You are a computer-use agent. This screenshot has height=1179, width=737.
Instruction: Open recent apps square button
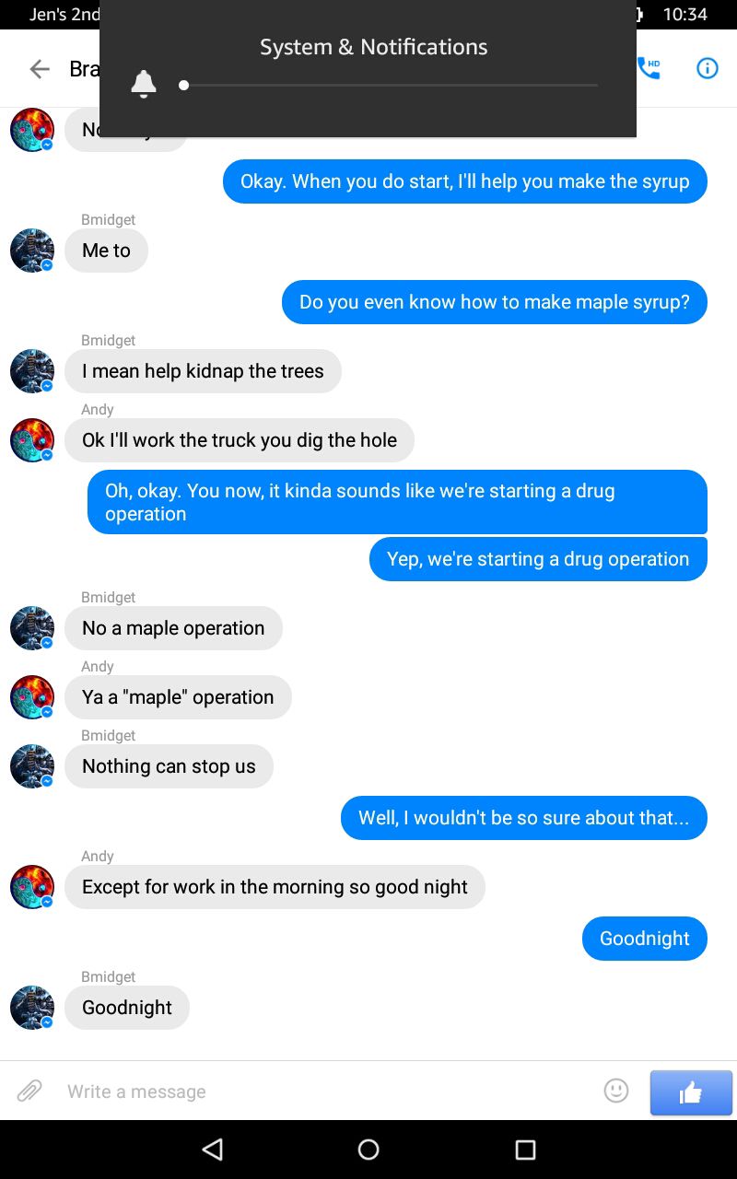click(525, 1149)
